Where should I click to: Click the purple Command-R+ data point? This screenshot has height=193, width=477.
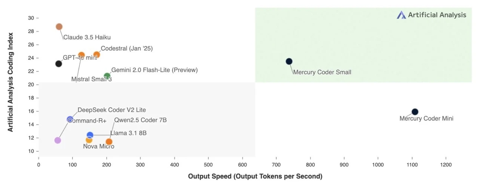tap(58, 140)
